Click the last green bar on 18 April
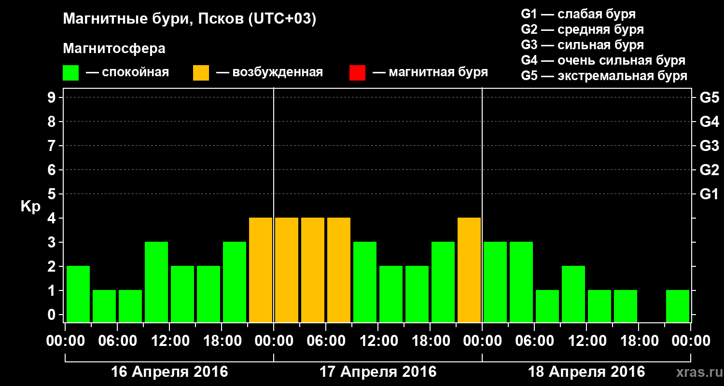 pyautogui.click(x=678, y=306)
